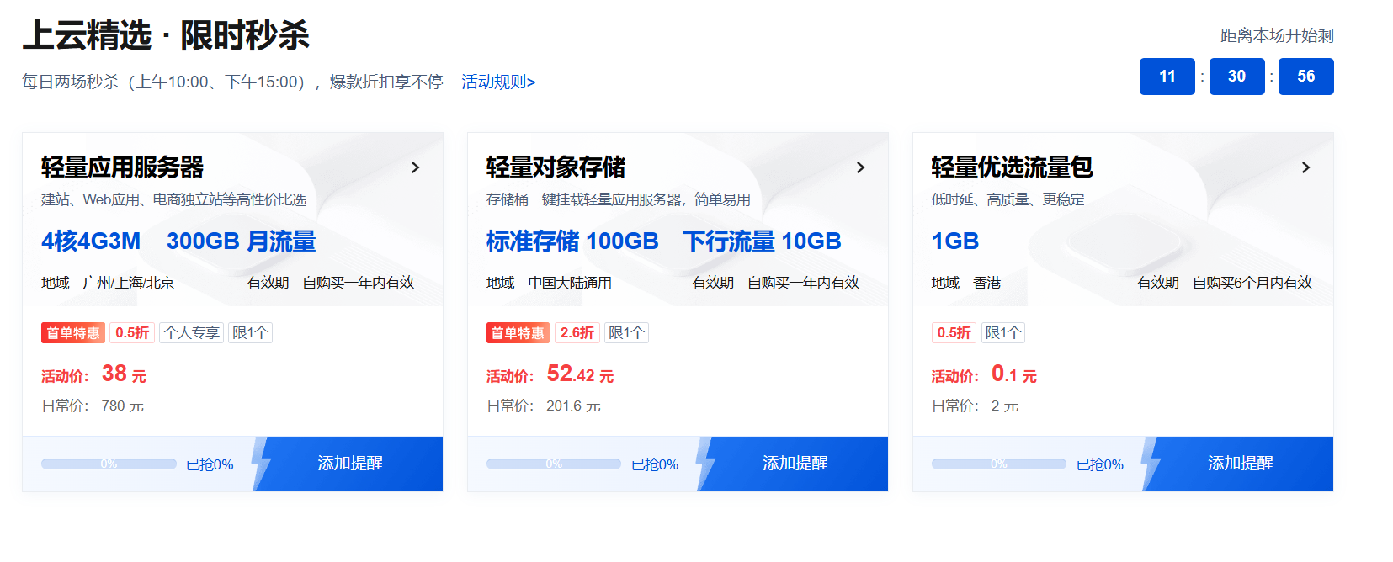Viewport: 1393px width, 562px height.
Task: Click the 首单特惠 badge on 轻量对象存储
Action: point(518,333)
